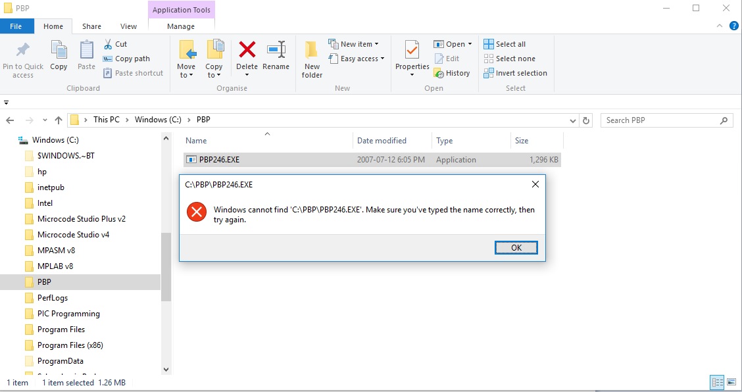Screen dimensions: 742x392
Task: Switch to details view toggle
Action: (x=717, y=382)
